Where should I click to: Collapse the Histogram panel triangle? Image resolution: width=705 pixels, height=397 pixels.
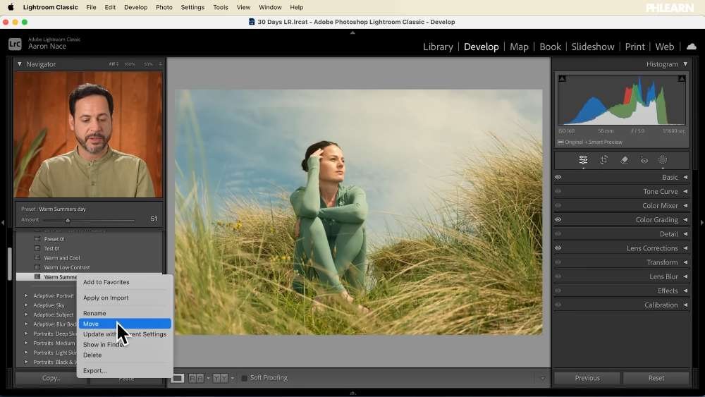click(x=685, y=64)
